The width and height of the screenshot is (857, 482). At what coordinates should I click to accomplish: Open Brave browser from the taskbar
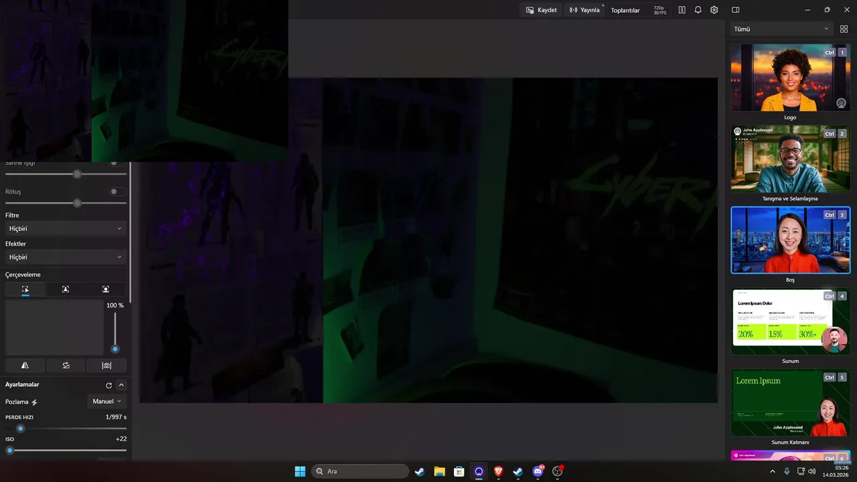[498, 471]
